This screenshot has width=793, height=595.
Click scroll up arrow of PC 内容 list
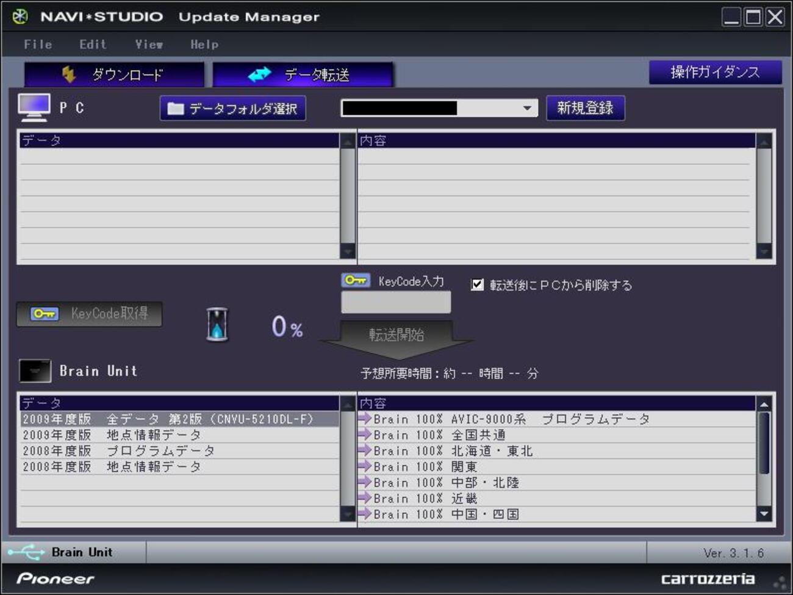coord(764,142)
